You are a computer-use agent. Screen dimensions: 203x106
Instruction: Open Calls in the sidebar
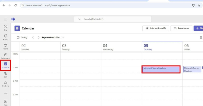click(6, 74)
